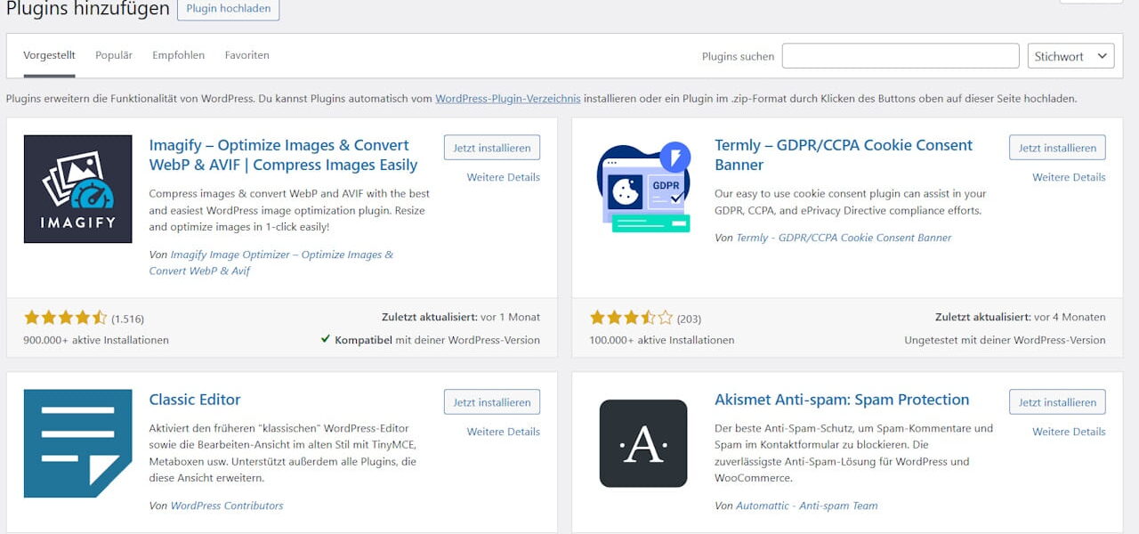Install the Imagify plugin now
Viewport: 1139px width, 534px height.
(x=492, y=148)
